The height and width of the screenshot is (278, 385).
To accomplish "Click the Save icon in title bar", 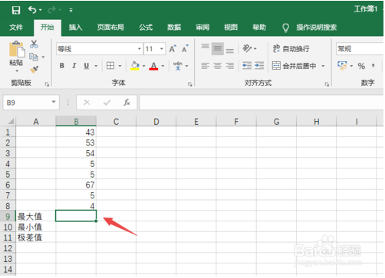I will click(x=16, y=10).
